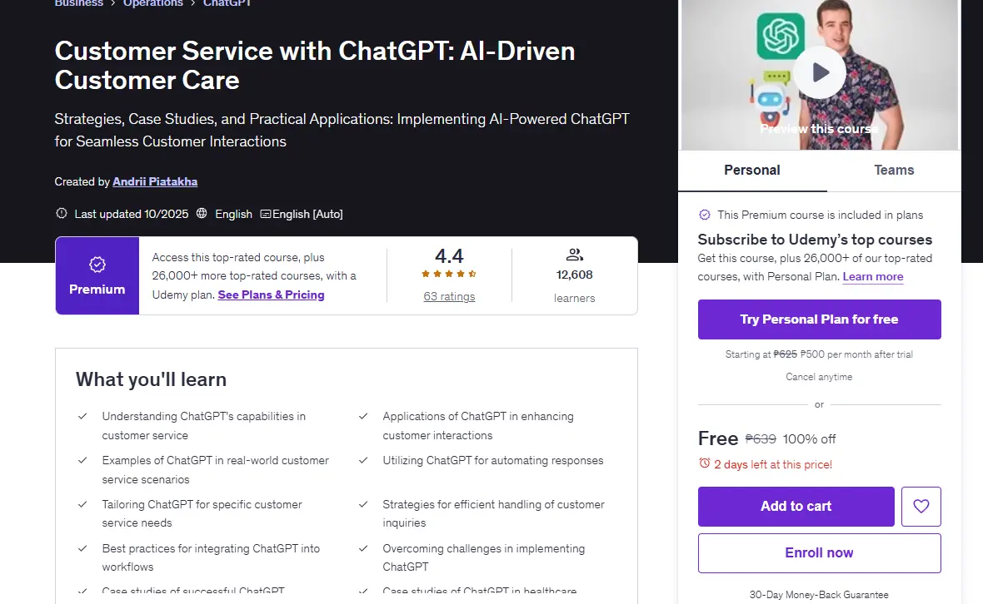Click the Premium badge checkmark icon

tap(97, 265)
